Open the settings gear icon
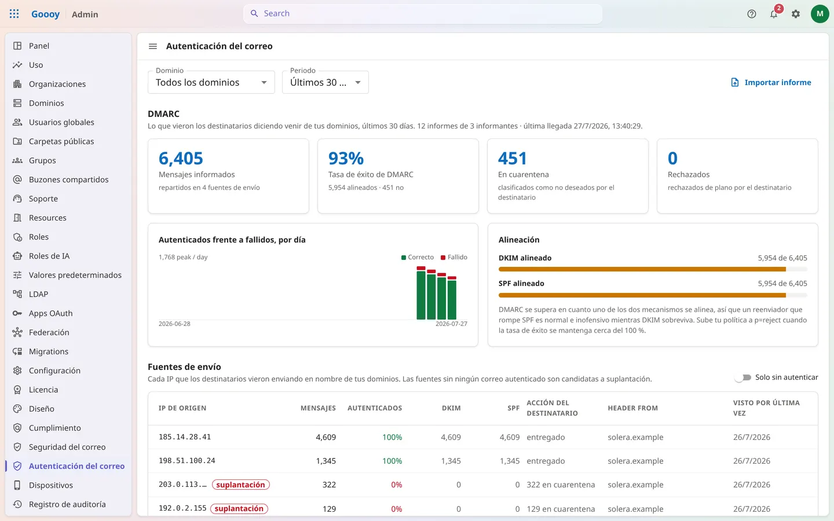The height and width of the screenshot is (521, 834). pos(796,14)
